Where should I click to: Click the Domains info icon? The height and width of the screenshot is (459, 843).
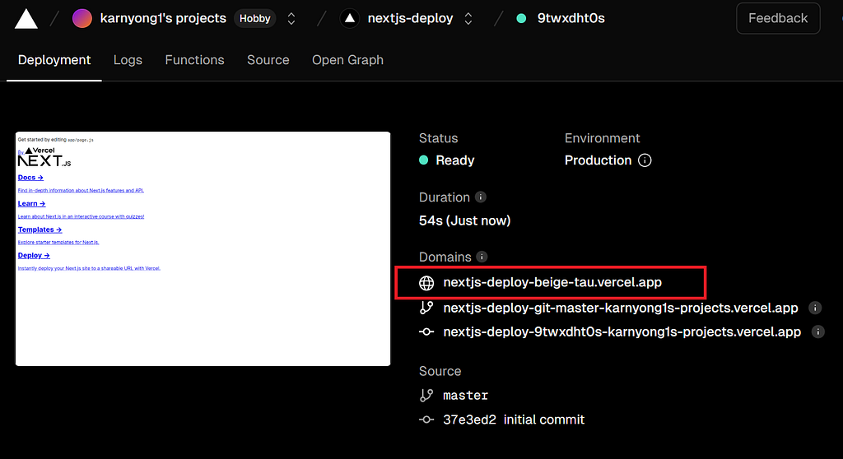click(x=482, y=257)
